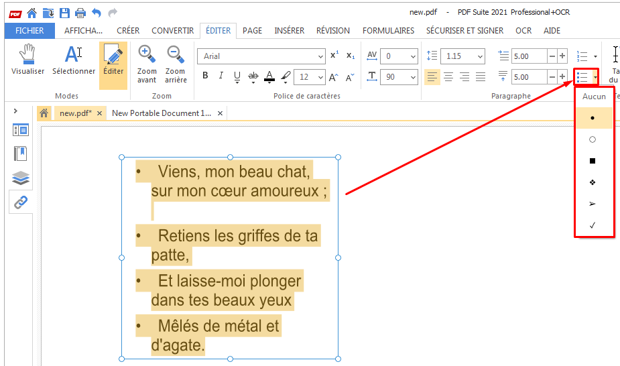The height and width of the screenshot is (366, 620).
Task: Open bullet list dropdown arrow
Action: click(x=595, y=78)
